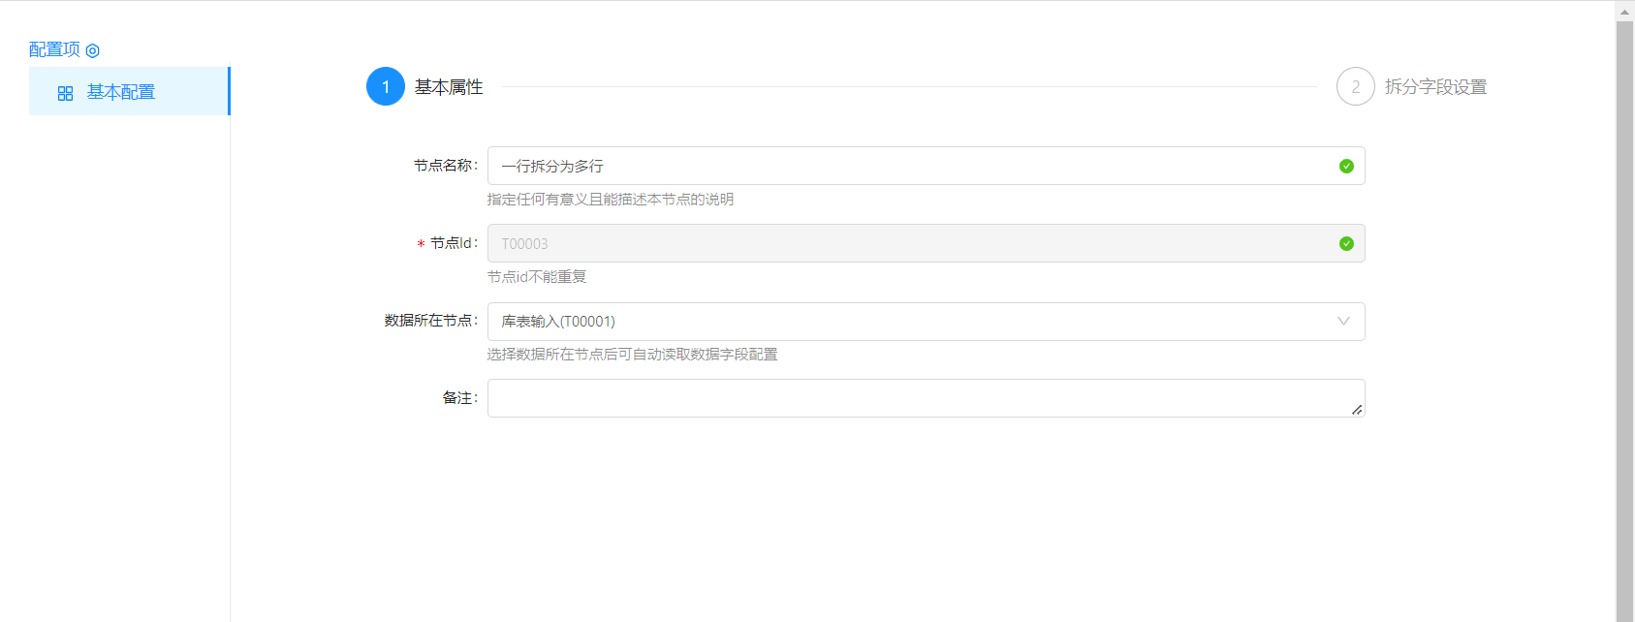
Task: Select the 基本配置 sidebar menu item
Action: coord(121,92)
